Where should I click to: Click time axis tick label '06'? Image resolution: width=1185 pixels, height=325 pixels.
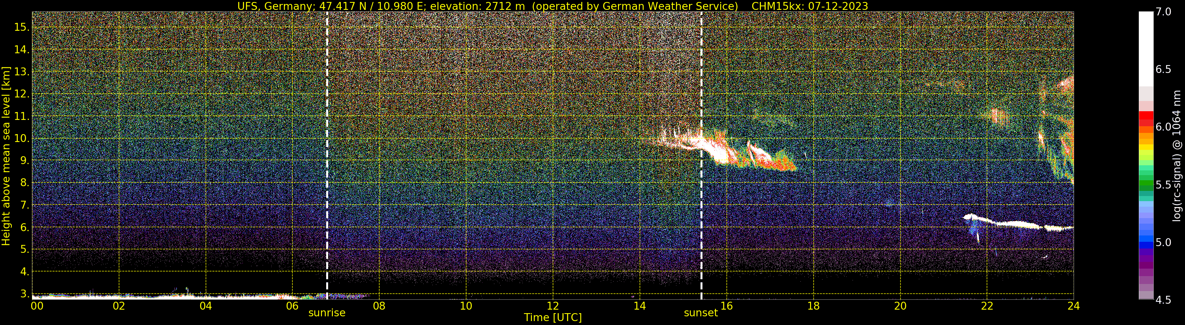coord(293,306)
